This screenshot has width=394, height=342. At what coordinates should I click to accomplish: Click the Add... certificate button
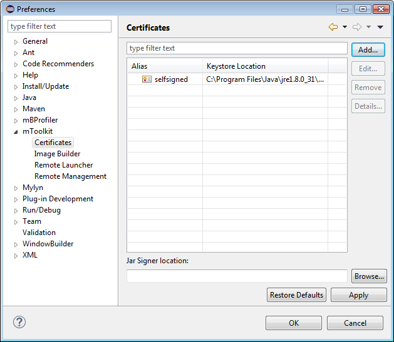[368, 50]
